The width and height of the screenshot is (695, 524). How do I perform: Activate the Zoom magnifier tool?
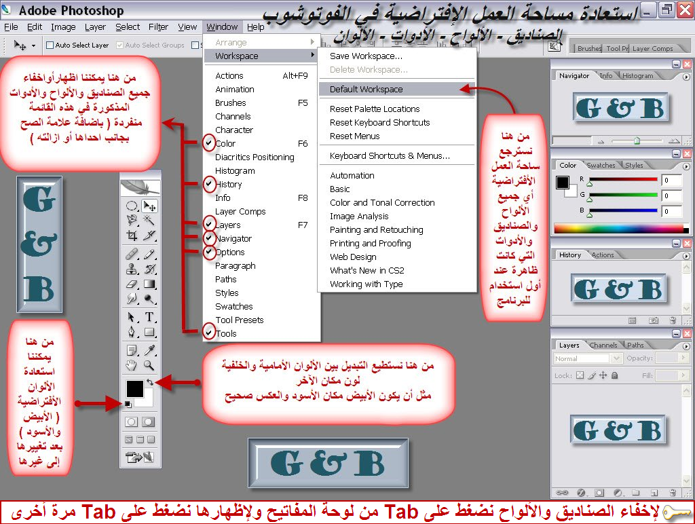tap(149, 366)
